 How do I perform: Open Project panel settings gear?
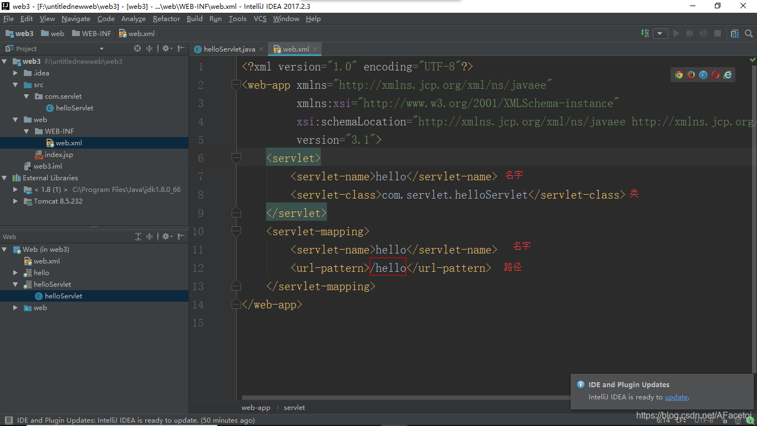click(x=166, y=49)
